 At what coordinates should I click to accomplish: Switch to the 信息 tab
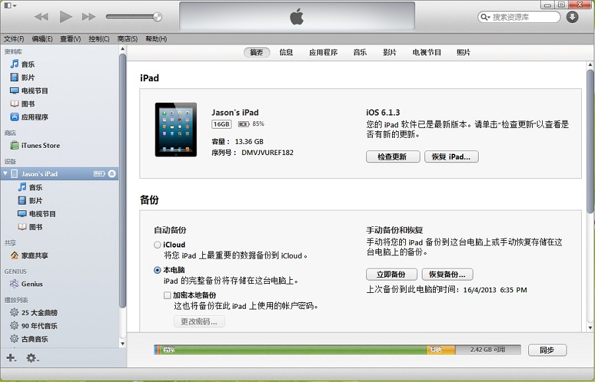click(286, 52)
